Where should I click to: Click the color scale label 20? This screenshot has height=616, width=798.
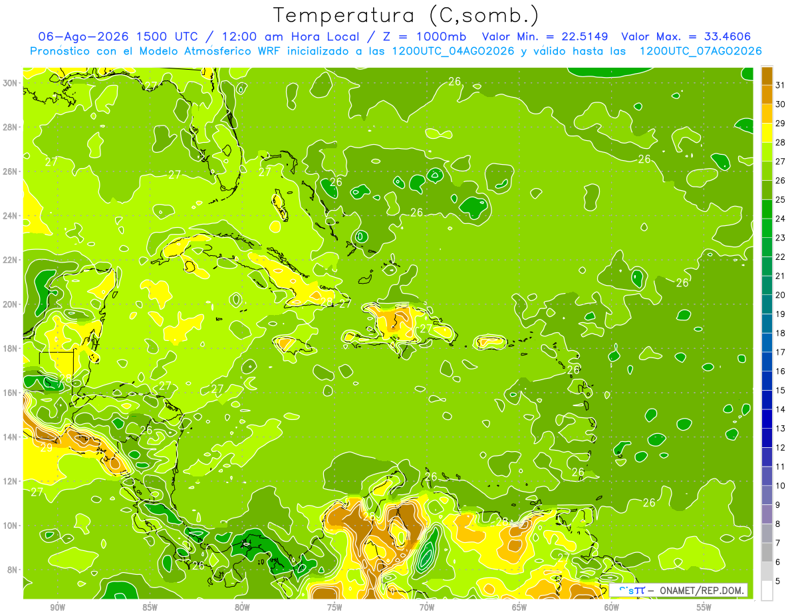pos(781,294)
